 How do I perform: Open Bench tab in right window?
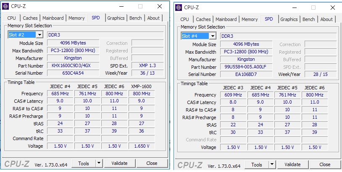click(x=309, y=19)
